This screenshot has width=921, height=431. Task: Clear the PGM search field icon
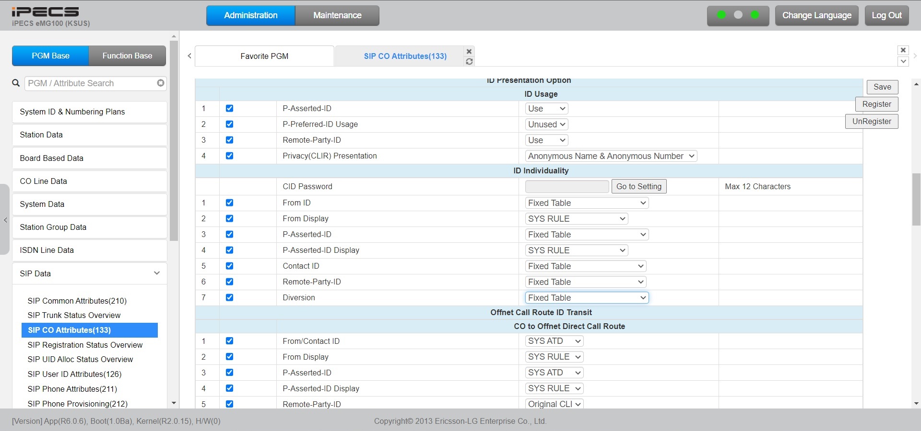click(161, 83)
